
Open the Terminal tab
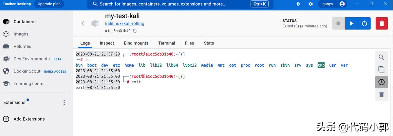tap(166, 43)
